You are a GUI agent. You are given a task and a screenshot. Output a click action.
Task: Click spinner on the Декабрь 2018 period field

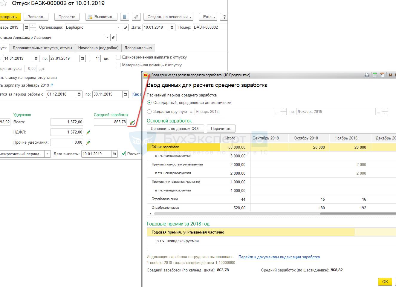[x=385, y=112]
